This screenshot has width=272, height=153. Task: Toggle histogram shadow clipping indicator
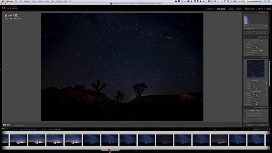245,16
